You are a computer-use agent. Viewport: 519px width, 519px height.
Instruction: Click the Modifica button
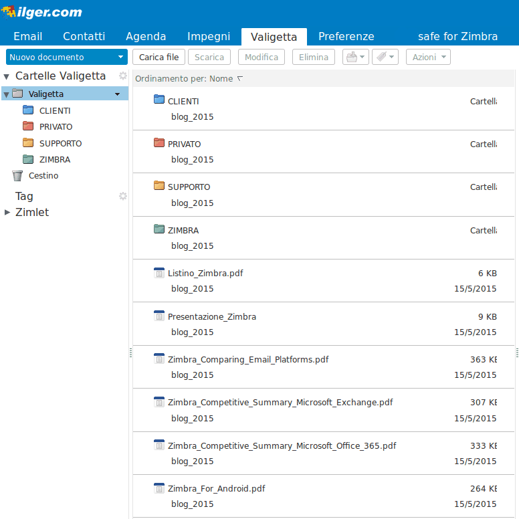[x=262, y=57]
